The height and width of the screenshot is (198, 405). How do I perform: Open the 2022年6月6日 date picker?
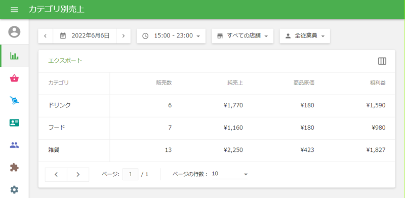(85, 36)
